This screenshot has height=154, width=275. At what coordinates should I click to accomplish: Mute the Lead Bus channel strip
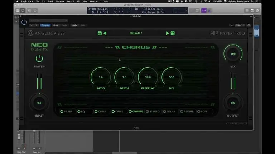34,148
